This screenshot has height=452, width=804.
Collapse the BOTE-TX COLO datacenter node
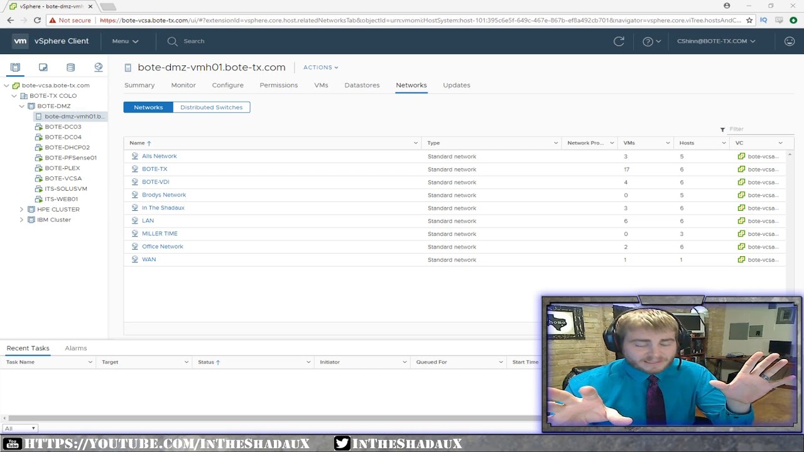coord(14,96)
